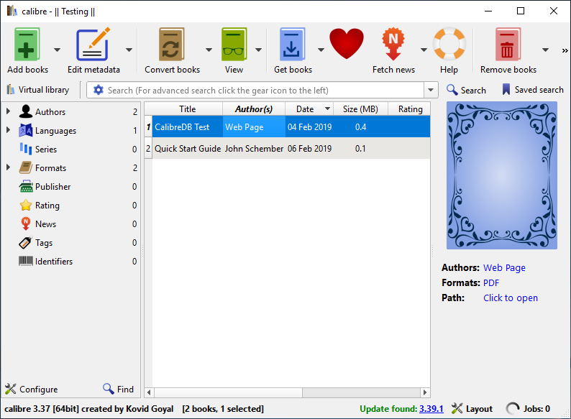Open Convert books dropdown arrow

(209, 50)
